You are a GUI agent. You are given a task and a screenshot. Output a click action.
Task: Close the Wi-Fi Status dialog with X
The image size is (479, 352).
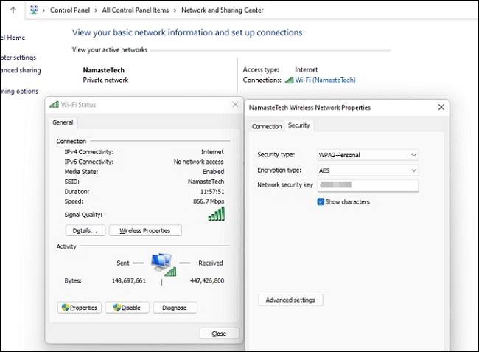[235, 105]
